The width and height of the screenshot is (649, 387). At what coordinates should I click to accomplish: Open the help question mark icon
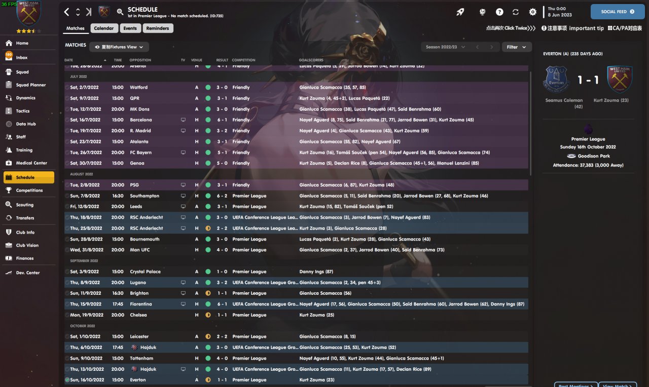[x=499, y=12]
